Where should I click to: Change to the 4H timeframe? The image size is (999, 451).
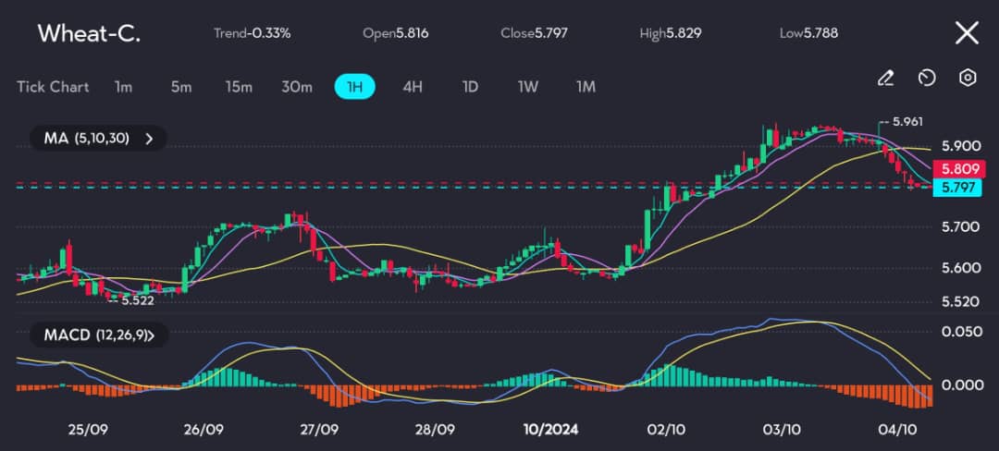[x=413, y=87]
